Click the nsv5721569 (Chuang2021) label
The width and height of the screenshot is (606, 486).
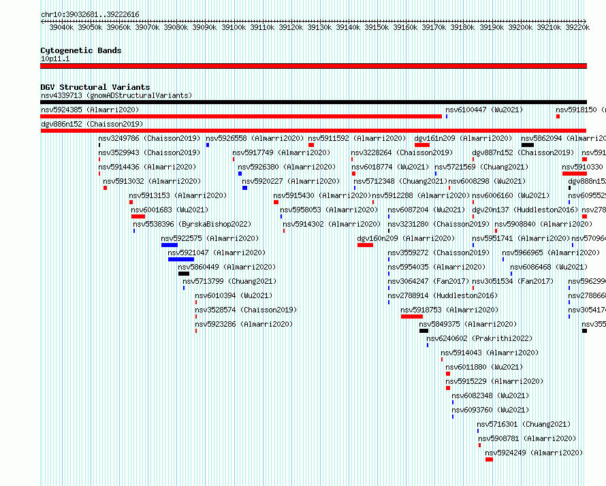[481, 167]
